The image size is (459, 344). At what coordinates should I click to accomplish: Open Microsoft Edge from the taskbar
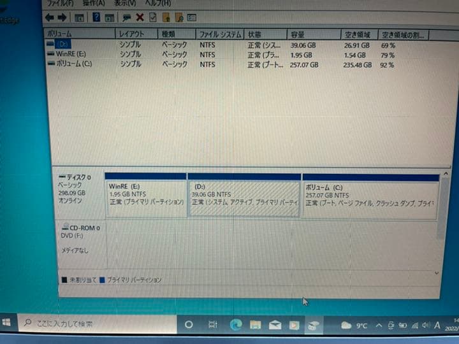point(236,325)
